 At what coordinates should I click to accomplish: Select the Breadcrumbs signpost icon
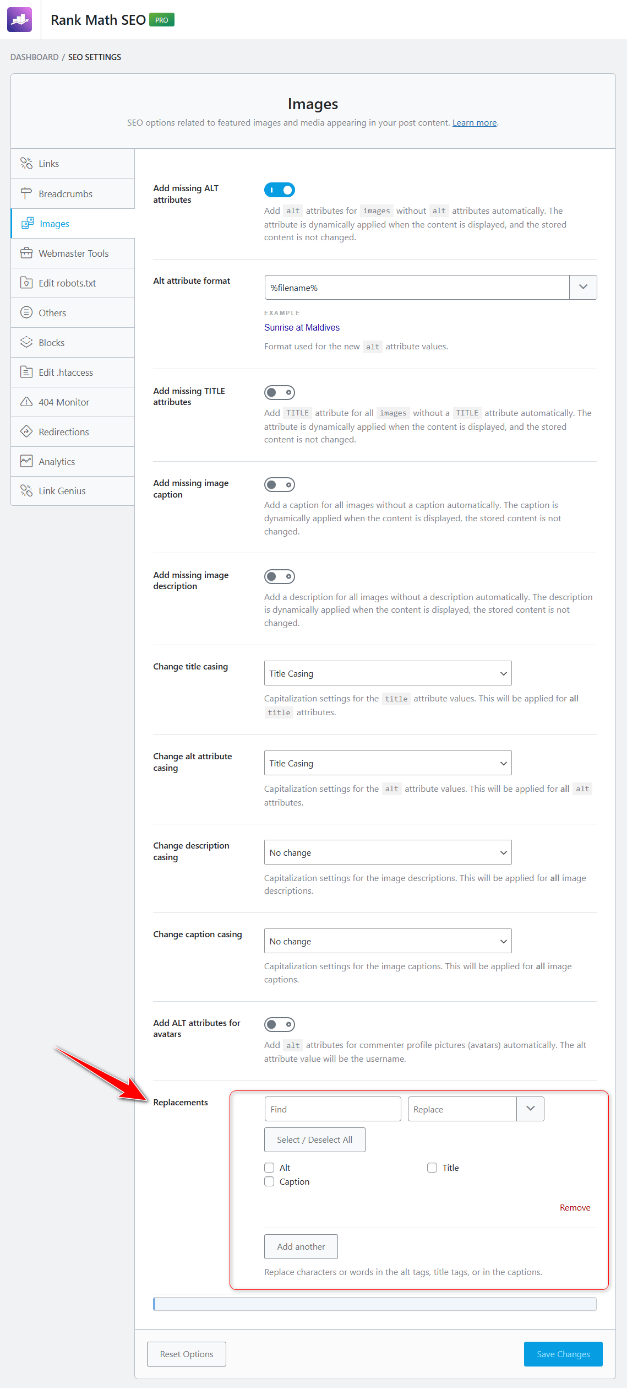coord(26,193)
